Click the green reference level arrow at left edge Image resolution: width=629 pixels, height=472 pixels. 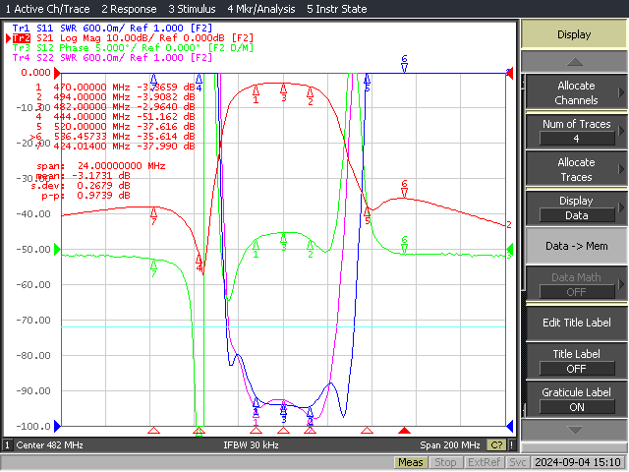[57, 249]
